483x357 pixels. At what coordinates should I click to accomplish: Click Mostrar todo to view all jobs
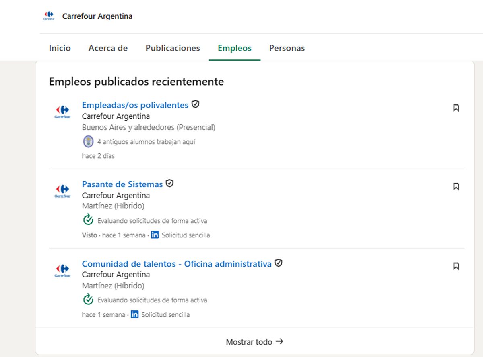tap(255, 342)
